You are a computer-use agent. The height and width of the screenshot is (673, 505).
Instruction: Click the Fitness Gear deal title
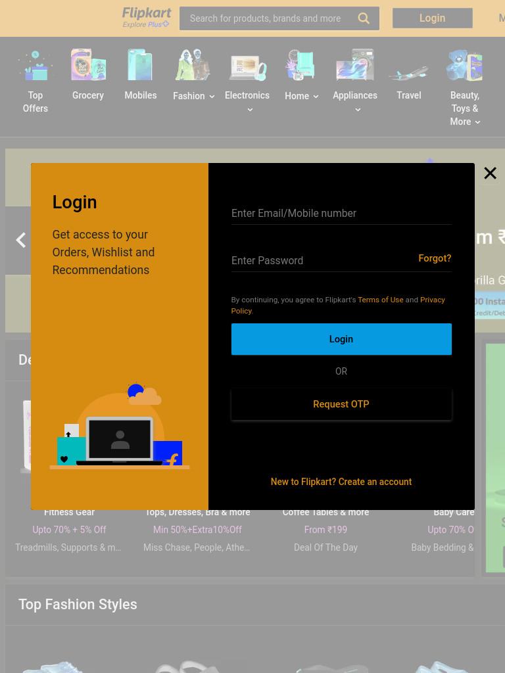point(69,512)
